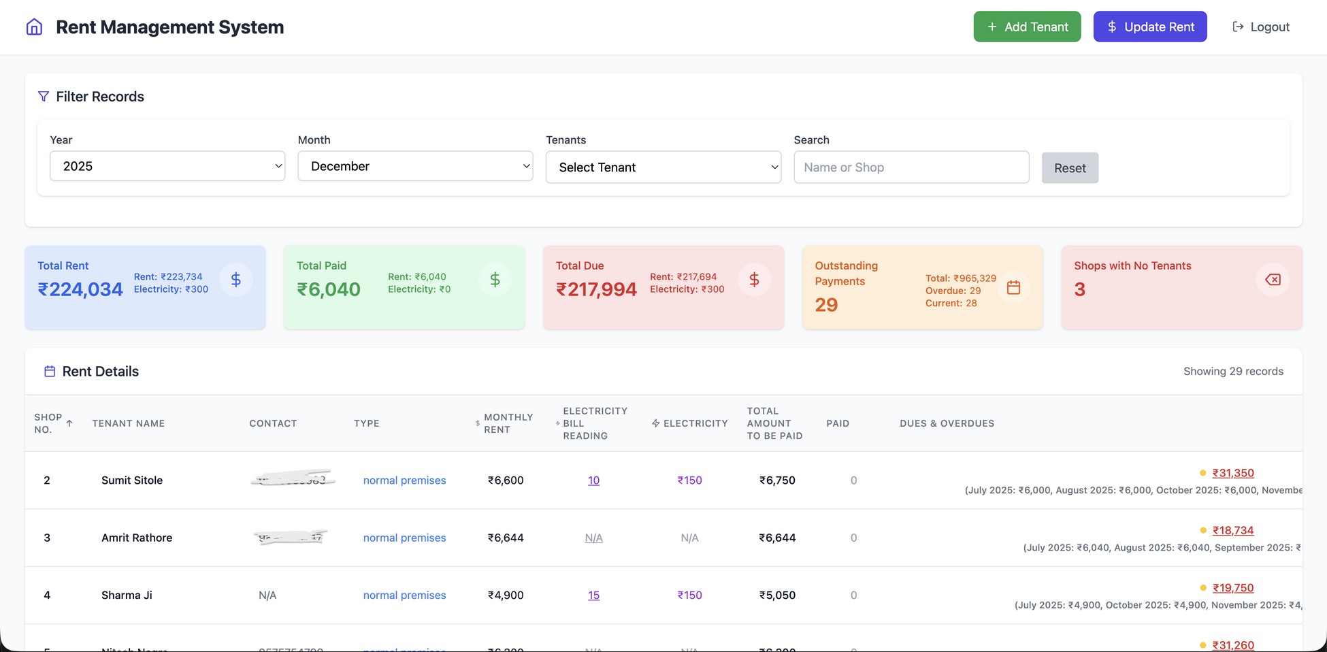Click the icon on Shops with No Tenants card
This screenshot has width=1327, height=652.
1273,280
